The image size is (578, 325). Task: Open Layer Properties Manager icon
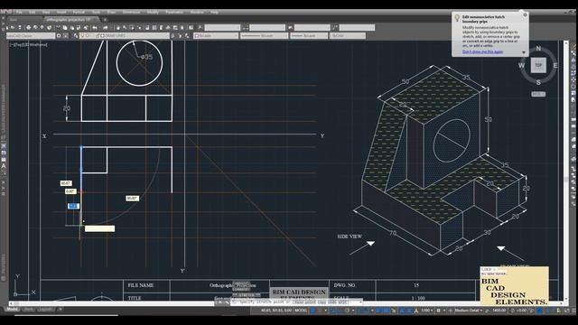click(76, 36)
